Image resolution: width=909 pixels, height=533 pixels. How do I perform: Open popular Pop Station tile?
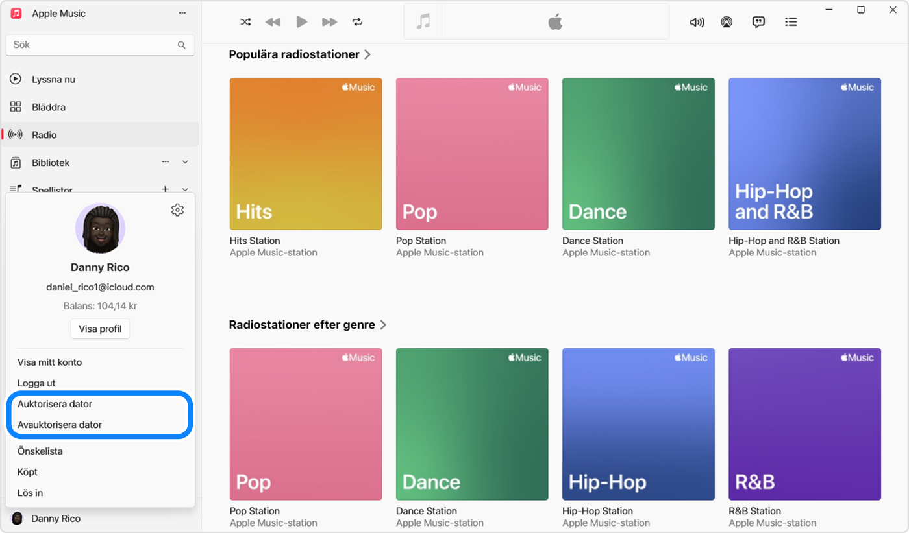pos(472,154)
